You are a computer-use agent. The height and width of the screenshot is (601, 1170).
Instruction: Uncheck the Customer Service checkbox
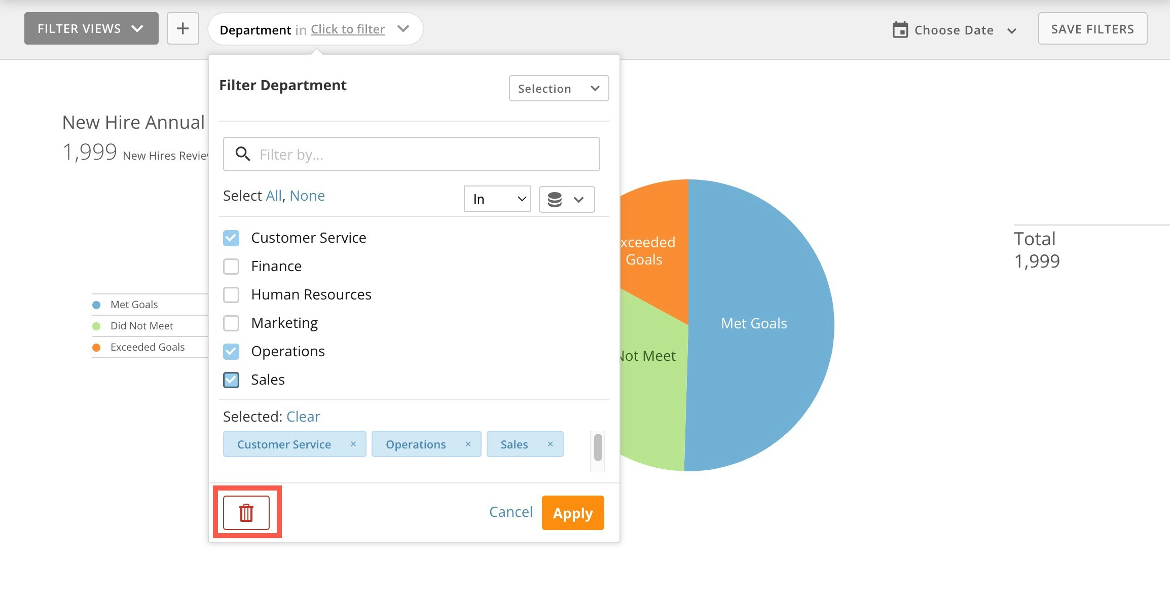click(x=231, y=238)
